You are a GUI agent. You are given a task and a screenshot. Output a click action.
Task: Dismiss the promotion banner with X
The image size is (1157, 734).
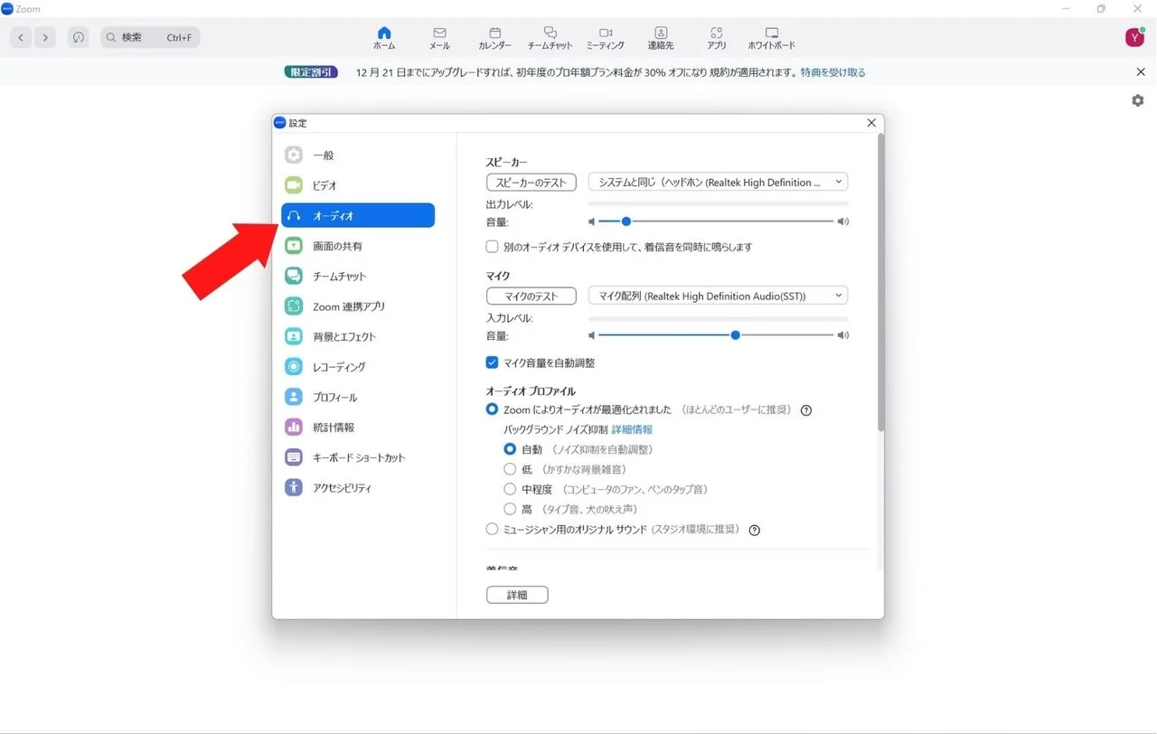click(1141, 72)
